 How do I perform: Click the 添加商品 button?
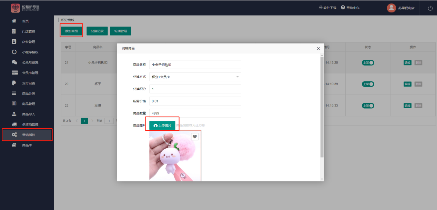[71, 31]
